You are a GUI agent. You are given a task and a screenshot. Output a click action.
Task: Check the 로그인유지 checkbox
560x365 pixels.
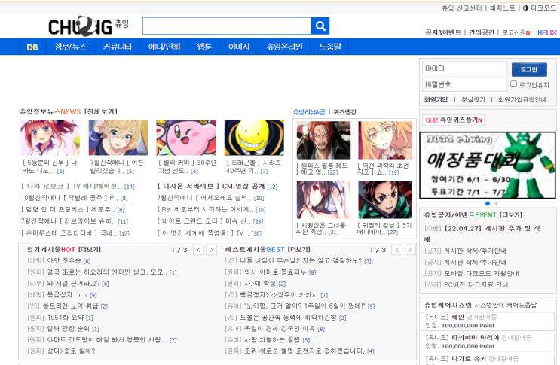click(x=513, y=84)
